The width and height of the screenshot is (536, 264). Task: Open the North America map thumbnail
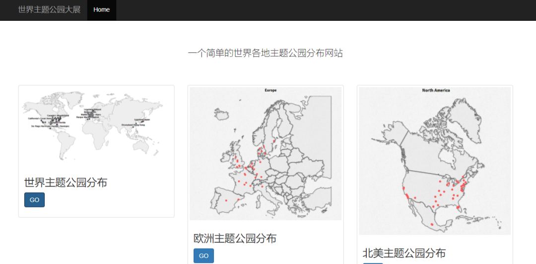click(435, 161)
